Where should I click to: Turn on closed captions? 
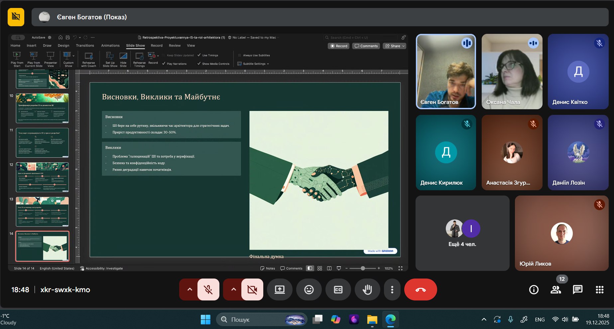(x=338, y=289)
